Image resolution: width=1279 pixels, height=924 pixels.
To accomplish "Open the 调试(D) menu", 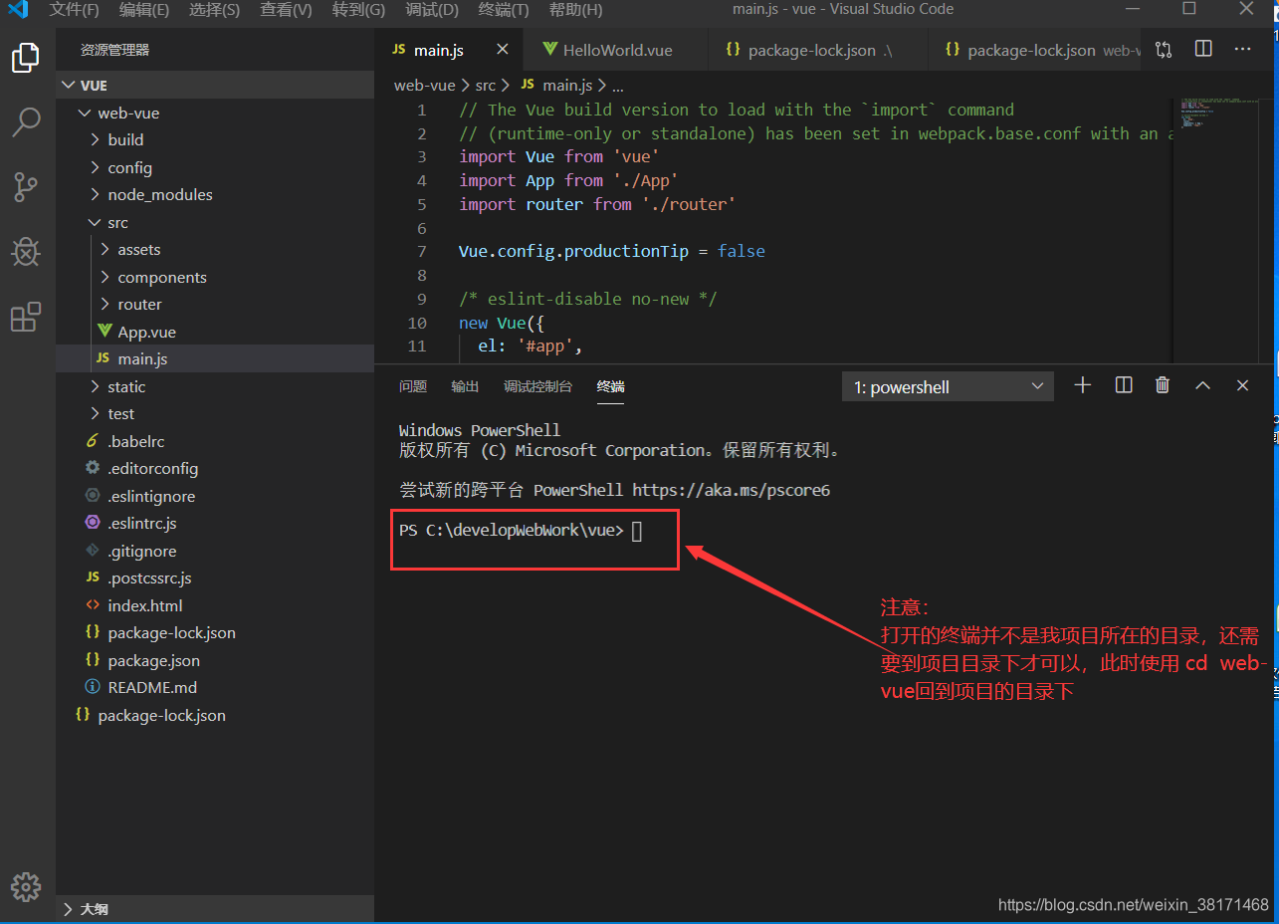I will 432,10.
